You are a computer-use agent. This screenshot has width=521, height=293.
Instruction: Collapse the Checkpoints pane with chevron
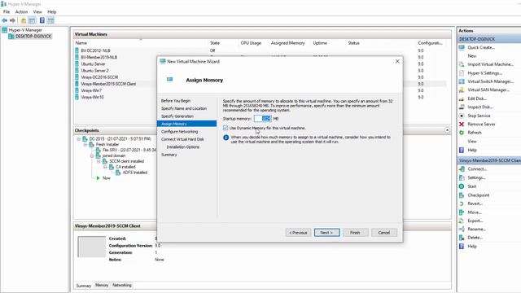(x=447, y=130)
